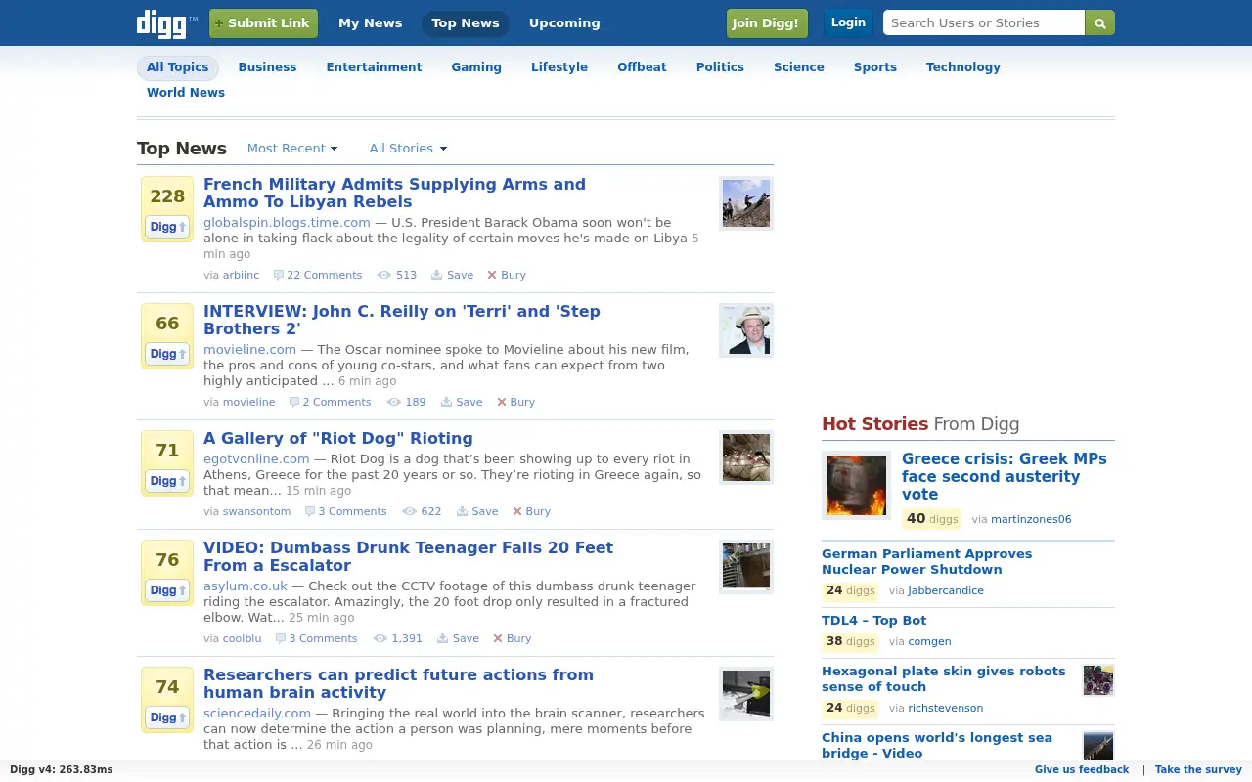
Task: Click the search magnifier button
Action: [1099, 22]
